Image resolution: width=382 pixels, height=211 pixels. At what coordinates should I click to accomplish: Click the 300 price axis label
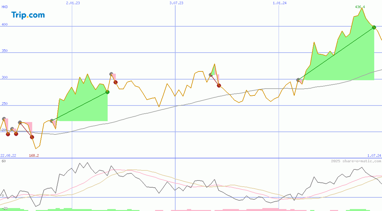5,77
